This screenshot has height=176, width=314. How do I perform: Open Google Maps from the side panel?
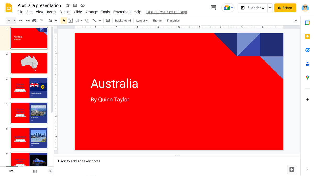tap(307, 77)
